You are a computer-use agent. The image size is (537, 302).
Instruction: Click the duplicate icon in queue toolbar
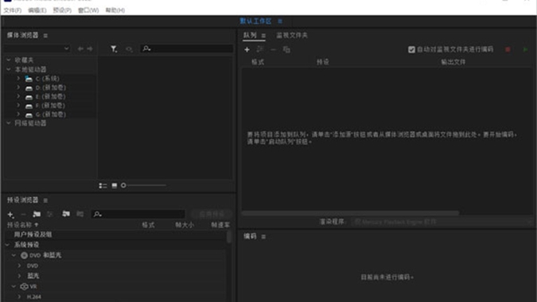click(286, 49)
